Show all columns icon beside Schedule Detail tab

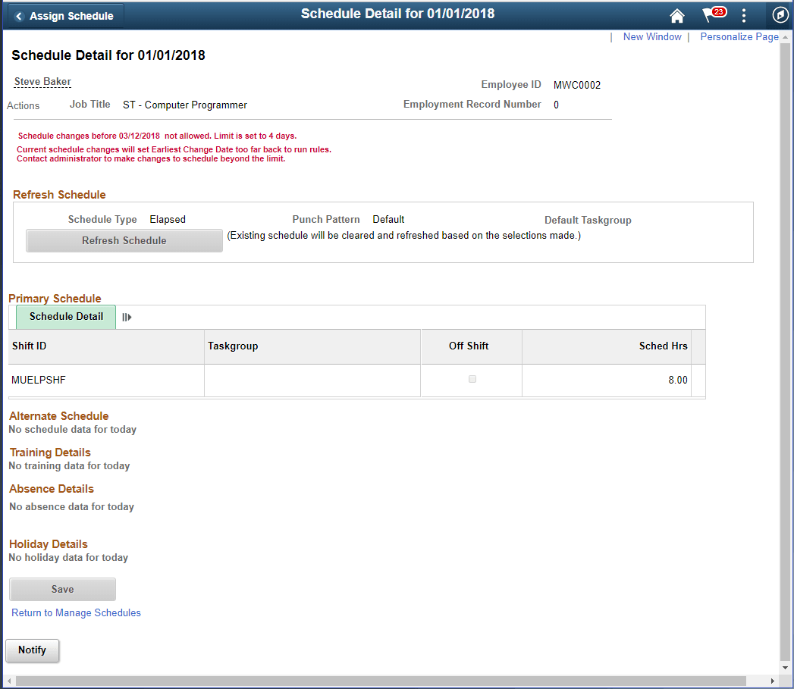tap(127, 317)
